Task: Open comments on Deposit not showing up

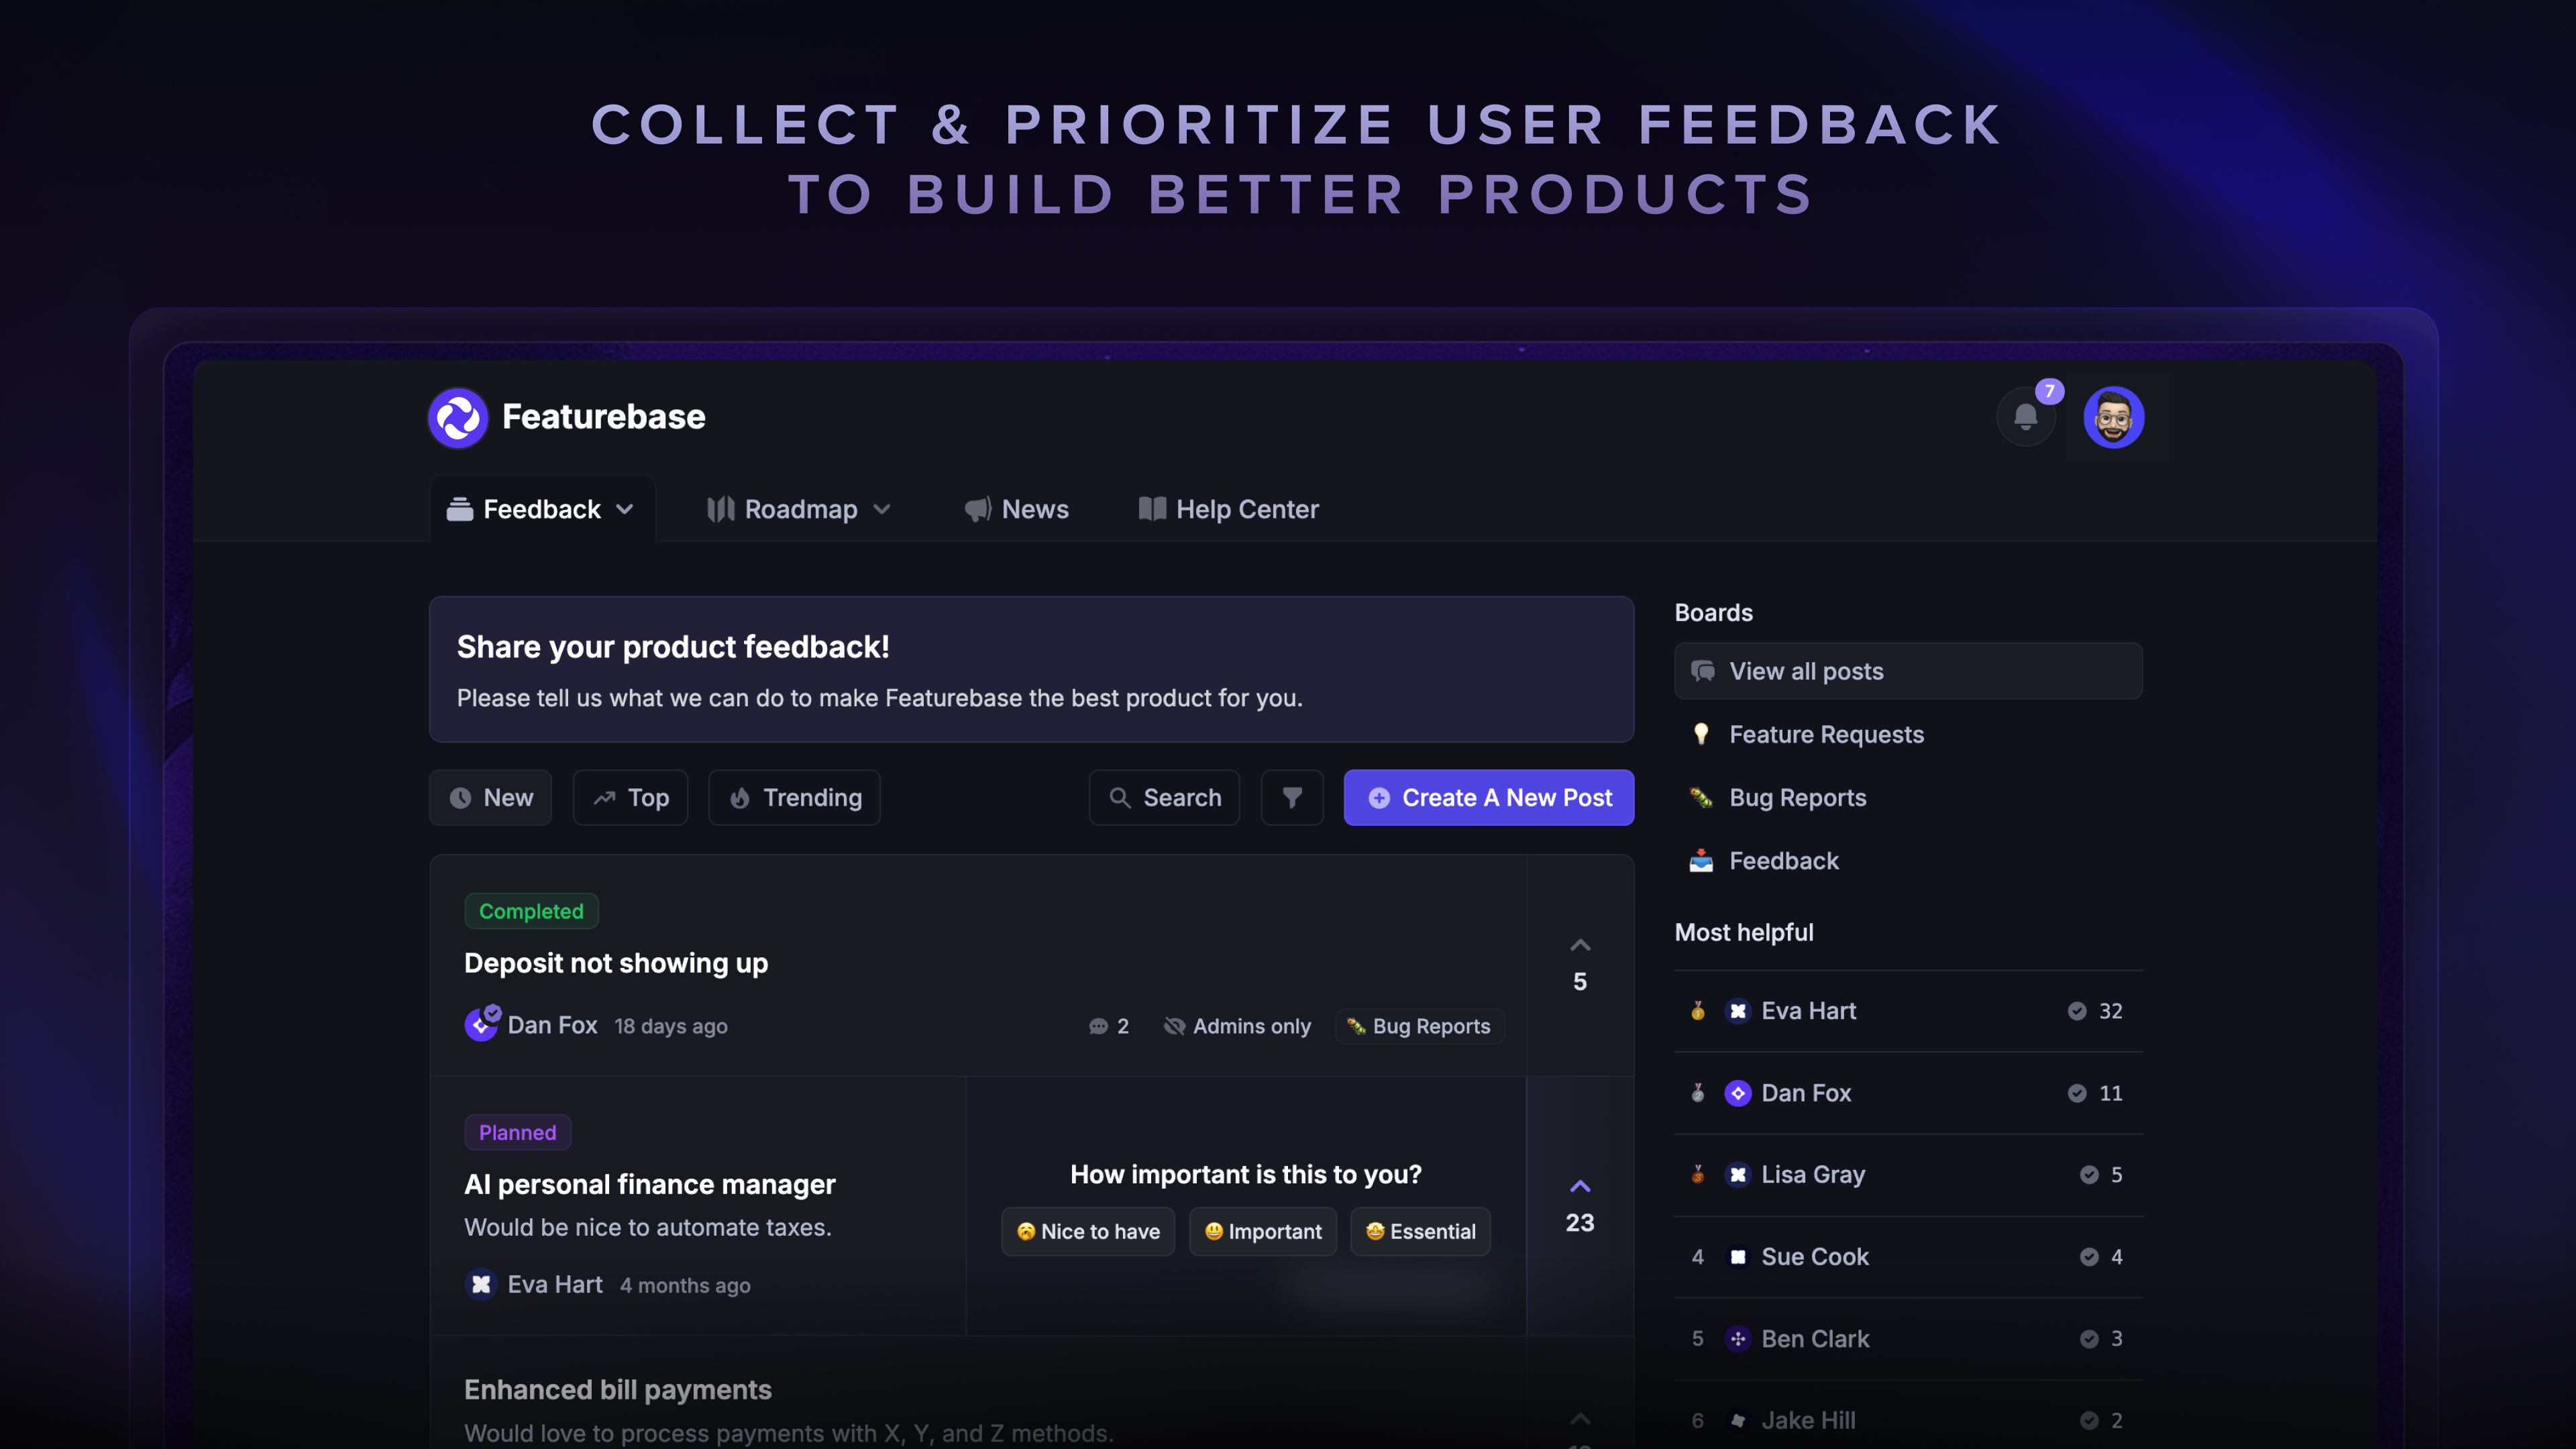Action: click(x=1109, y=1026)
